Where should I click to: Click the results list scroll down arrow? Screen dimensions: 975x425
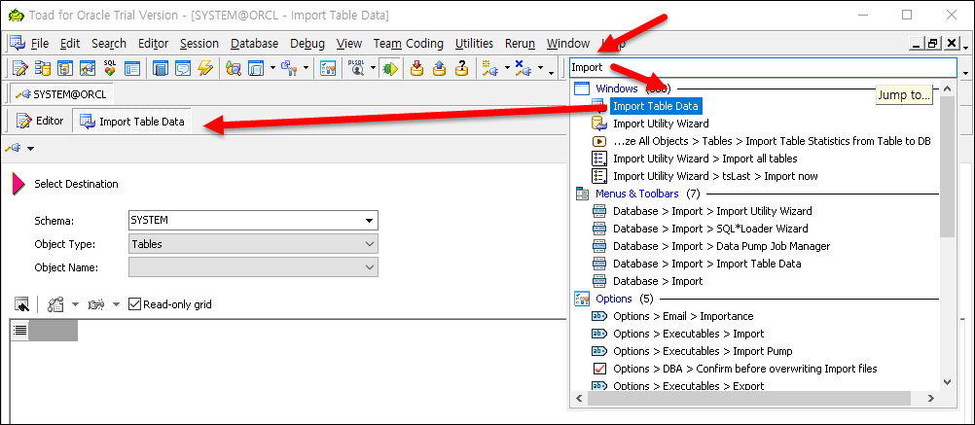click(x=947, y=383)
